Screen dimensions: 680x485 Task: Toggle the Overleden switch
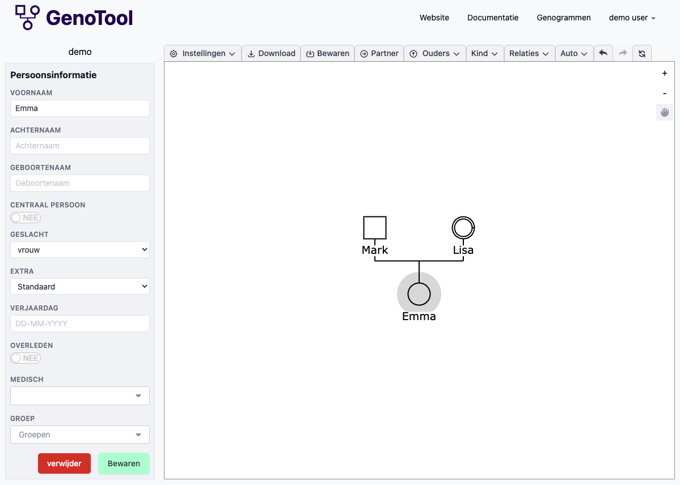click(x=26, y=358)
